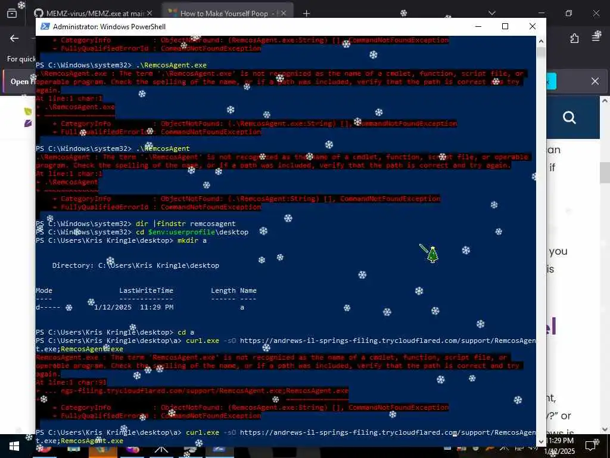
Task: Click the 'mkdir a' command
Action: click(x=192, y=240)
